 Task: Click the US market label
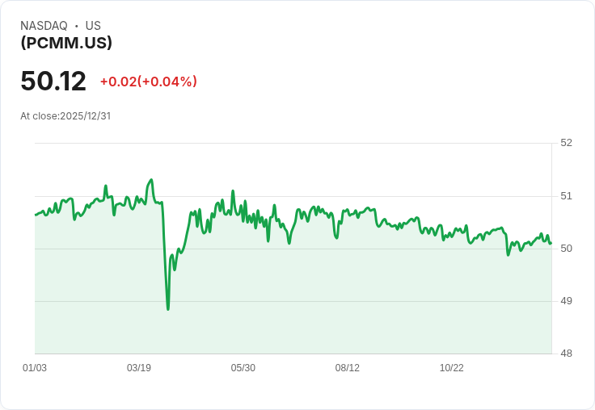93,26
